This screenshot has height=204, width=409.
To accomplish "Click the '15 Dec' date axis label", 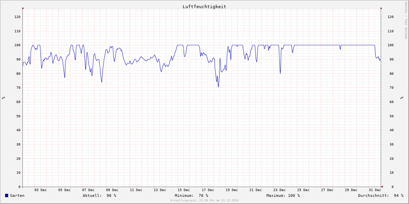I will [x=184, y=190].
